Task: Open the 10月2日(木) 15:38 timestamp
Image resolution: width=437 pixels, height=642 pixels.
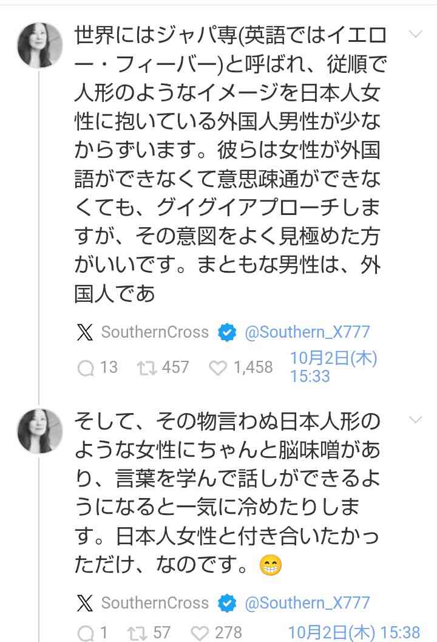Action: click(354, 632)
